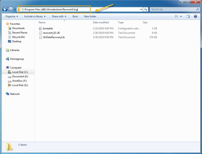Expand the view options dropdown arrow

(181, 16)
